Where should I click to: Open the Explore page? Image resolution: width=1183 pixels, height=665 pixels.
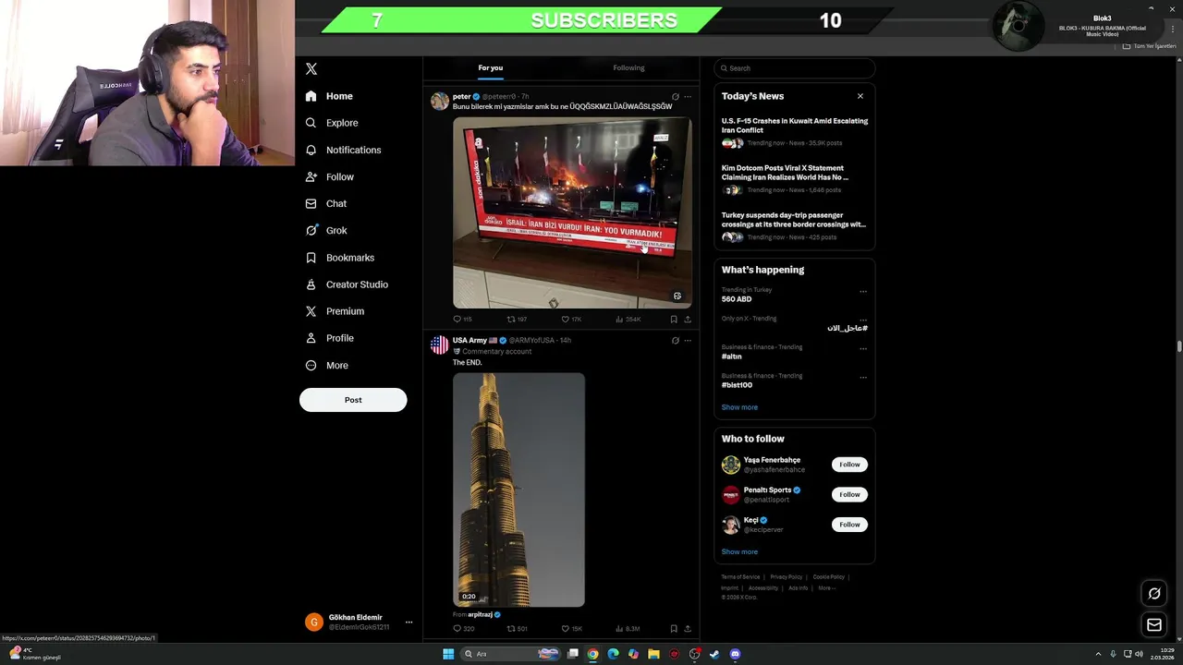(332, 123)
